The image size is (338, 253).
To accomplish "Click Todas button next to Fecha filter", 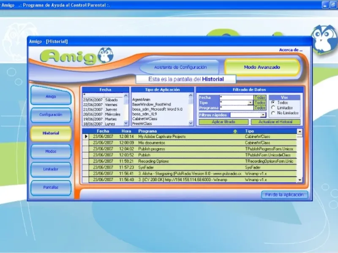I will 260,97.
